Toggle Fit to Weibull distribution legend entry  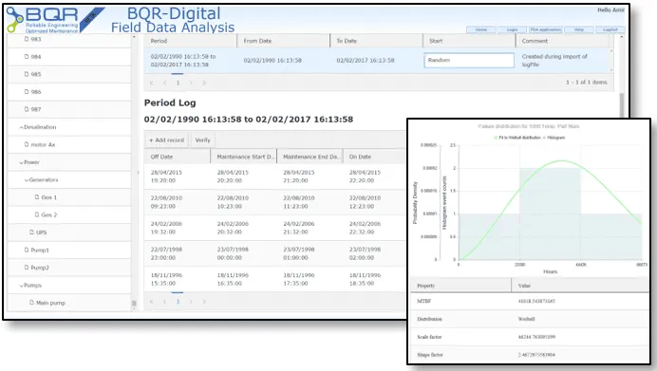(x=517, y=138)
